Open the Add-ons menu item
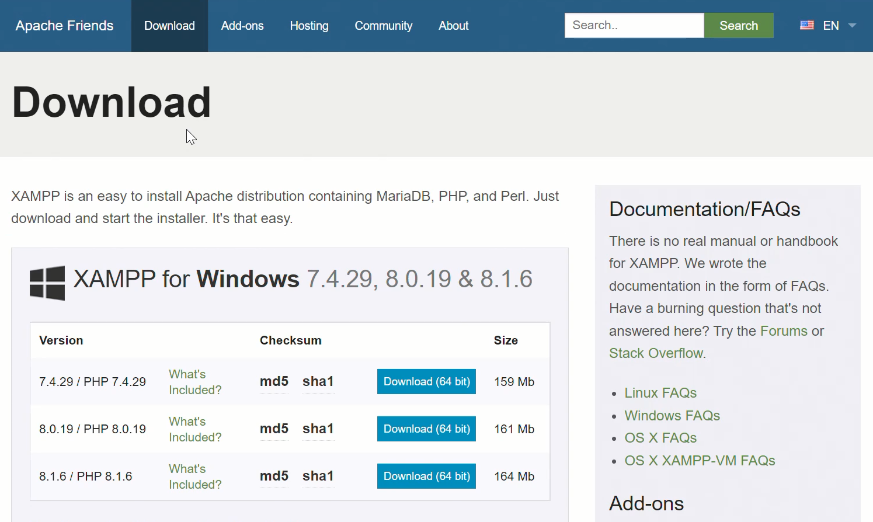 (242, 26)
